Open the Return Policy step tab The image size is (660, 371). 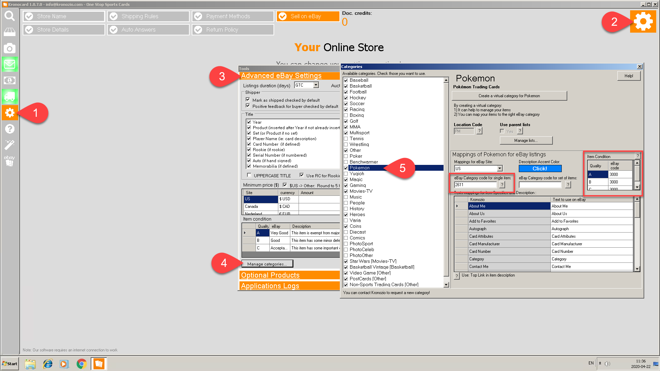coord(233,30)
